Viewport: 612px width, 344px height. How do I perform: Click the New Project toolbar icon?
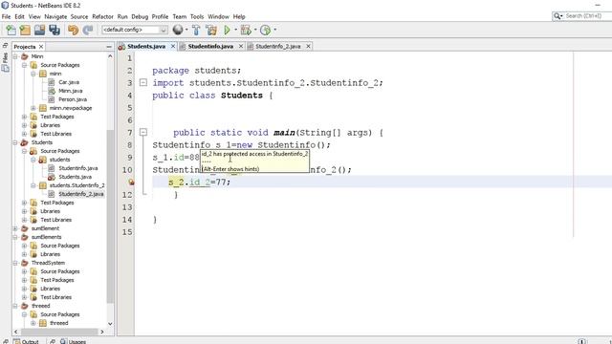click(x=25, y=30)
